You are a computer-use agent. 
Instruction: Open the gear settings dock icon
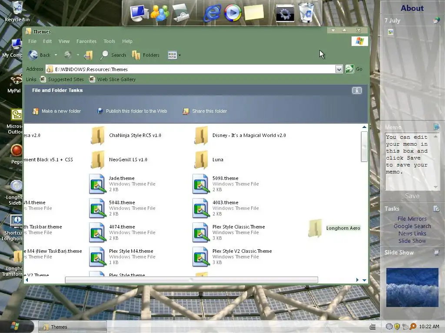pyautogui.click(x=285, y=13)
